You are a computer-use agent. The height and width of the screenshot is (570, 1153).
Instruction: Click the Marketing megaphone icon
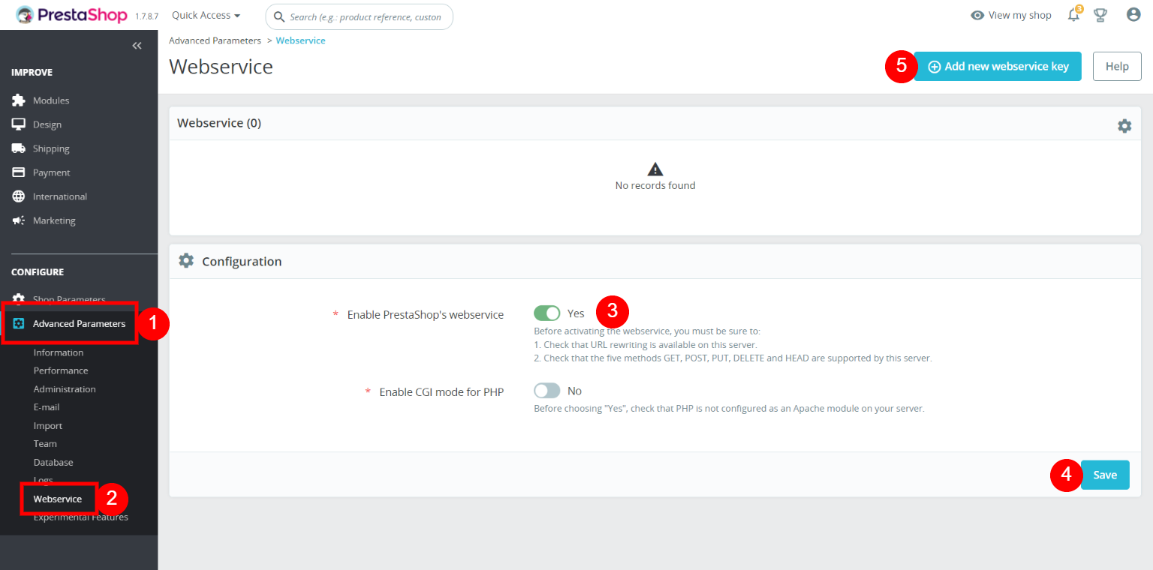[19, 220]
